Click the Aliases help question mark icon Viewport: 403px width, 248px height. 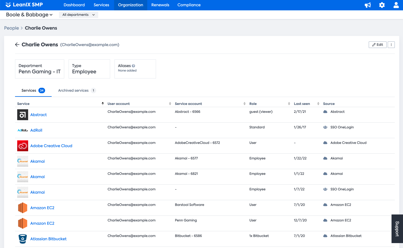coord(133,66)
